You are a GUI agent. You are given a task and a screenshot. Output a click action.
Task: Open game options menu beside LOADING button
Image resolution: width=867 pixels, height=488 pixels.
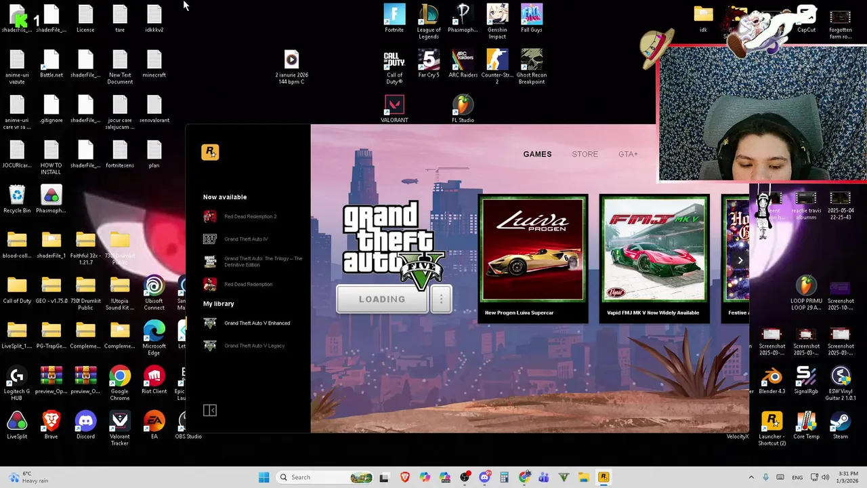click(x=441, y=300)
